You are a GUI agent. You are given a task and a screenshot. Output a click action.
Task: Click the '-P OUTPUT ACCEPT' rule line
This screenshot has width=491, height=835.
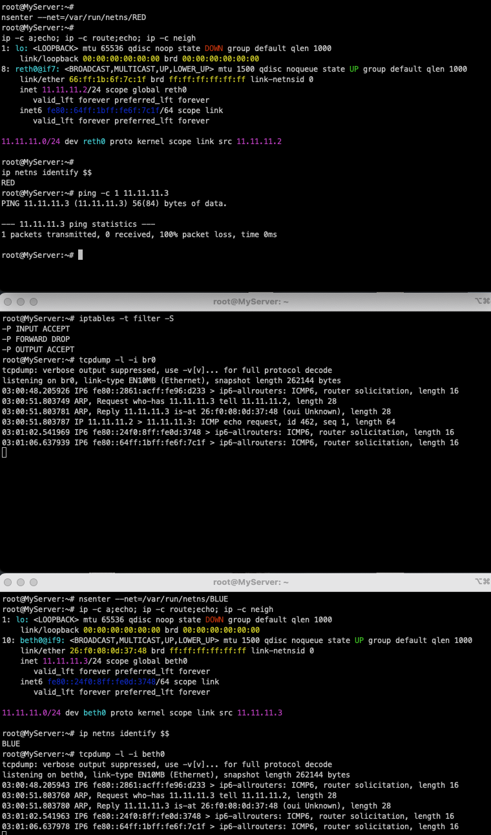[x=38, y=350]
